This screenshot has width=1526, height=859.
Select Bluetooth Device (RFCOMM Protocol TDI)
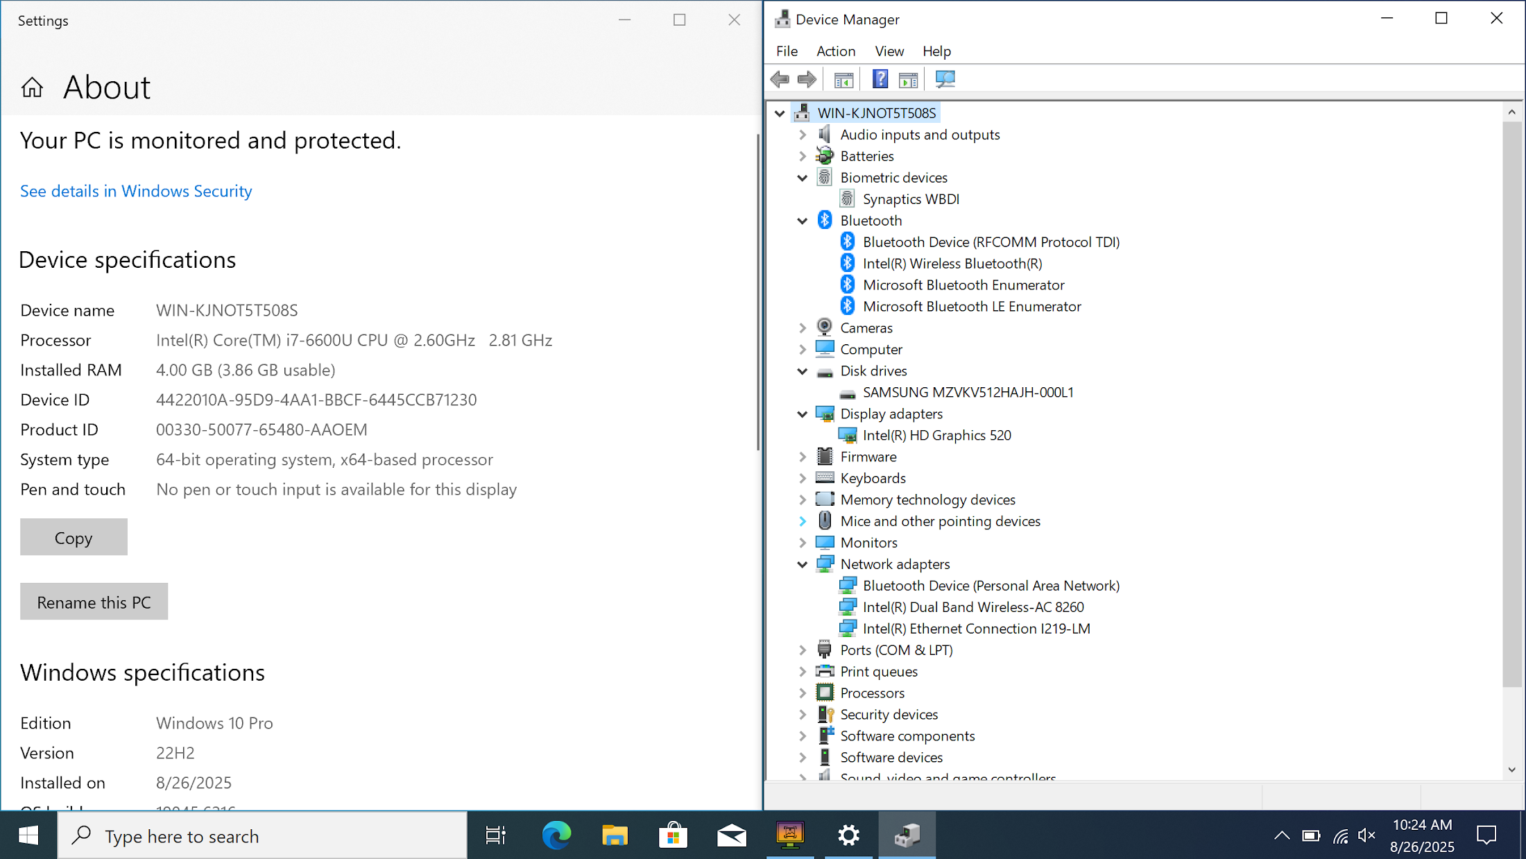(x=991, y=241)
